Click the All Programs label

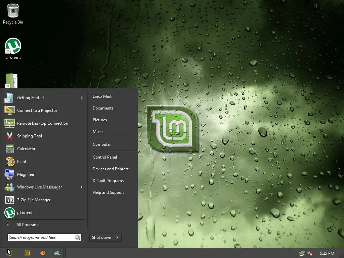tap(28, 225)
